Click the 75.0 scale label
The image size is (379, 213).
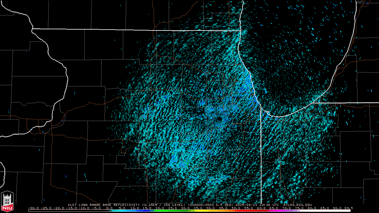click(x=300, y=208)
